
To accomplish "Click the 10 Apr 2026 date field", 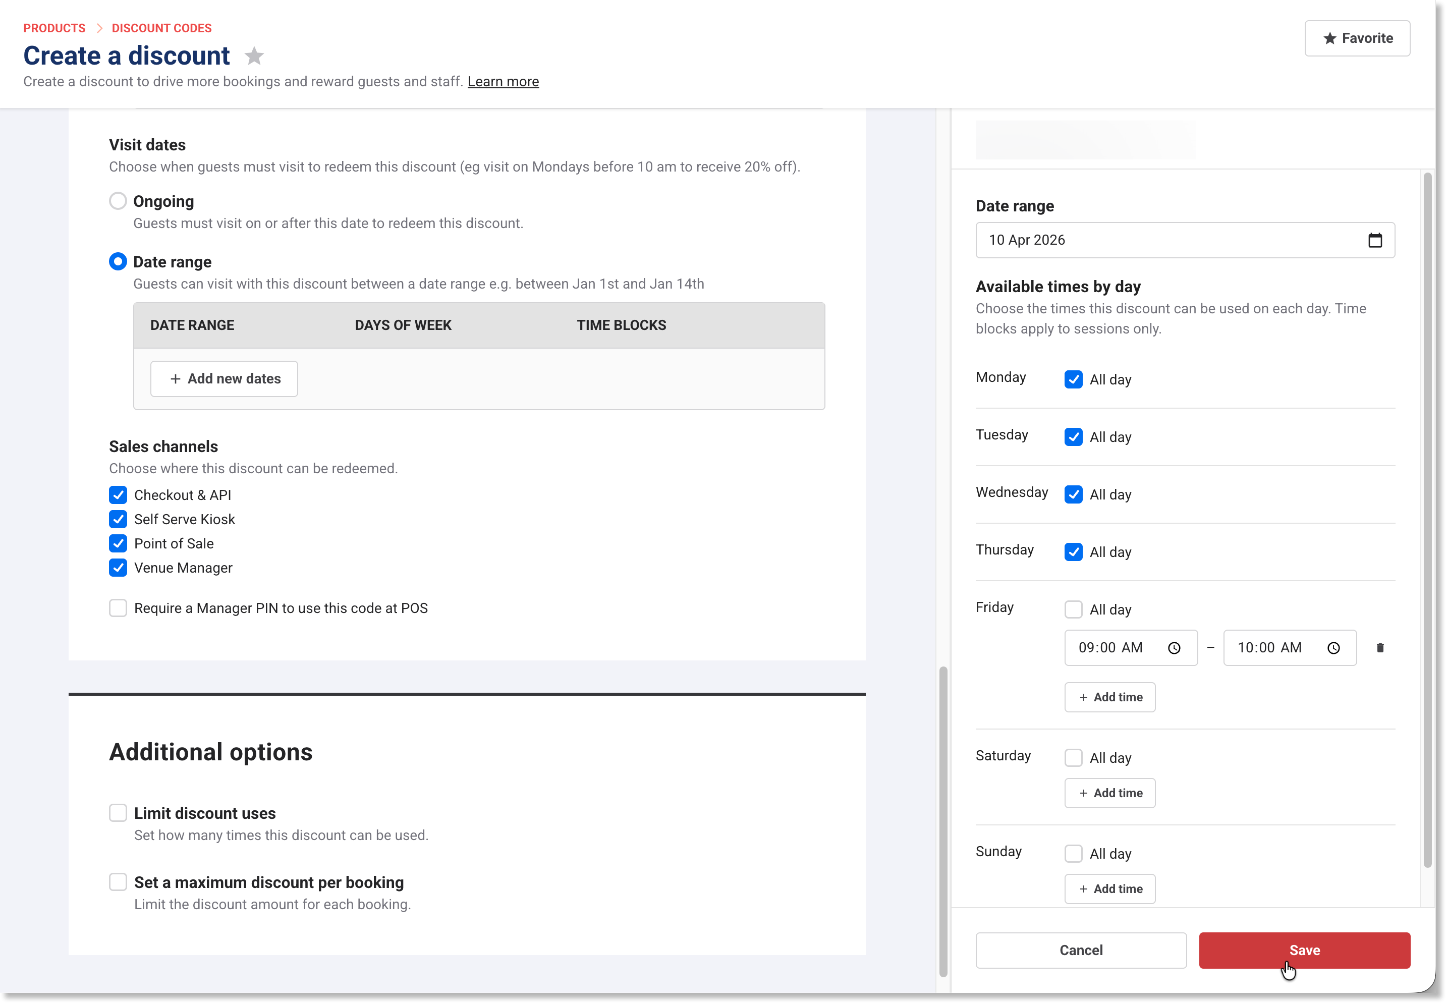I will (1169, 240).
